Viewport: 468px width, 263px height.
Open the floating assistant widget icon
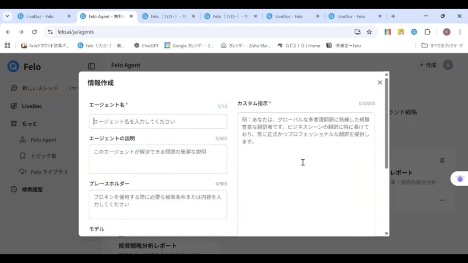coord(460,179)
